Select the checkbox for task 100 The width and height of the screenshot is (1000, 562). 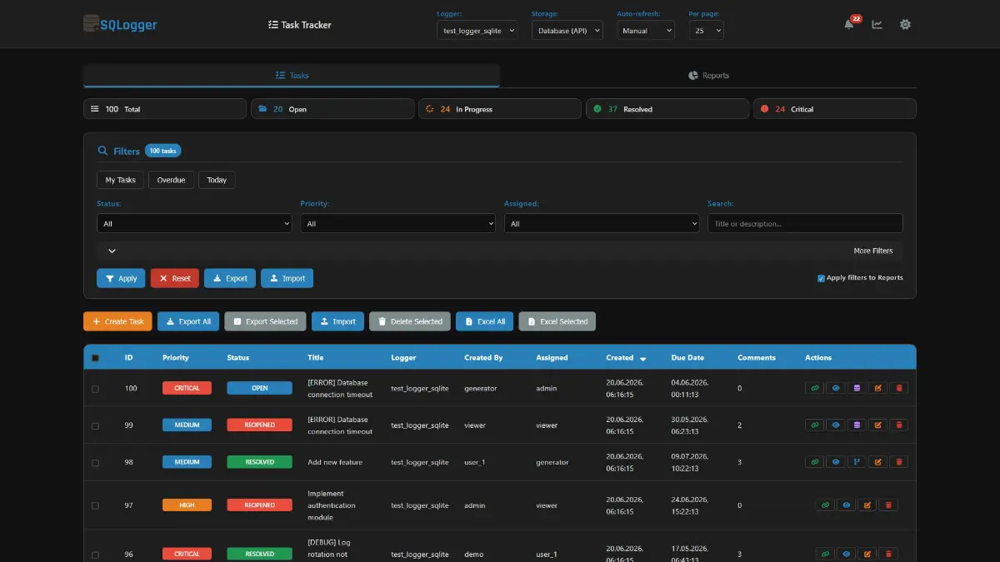tap(95, 389)
